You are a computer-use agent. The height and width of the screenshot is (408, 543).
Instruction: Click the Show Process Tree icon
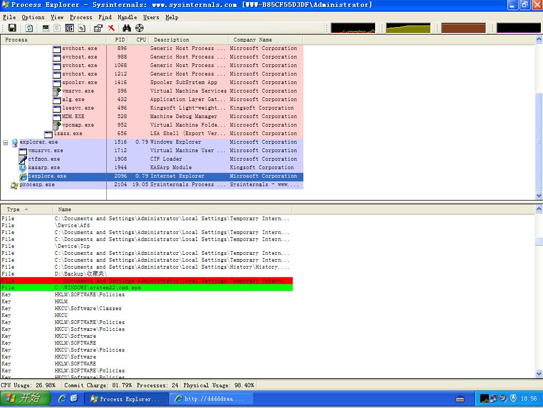pyautogui.click(x=57, y=28)
